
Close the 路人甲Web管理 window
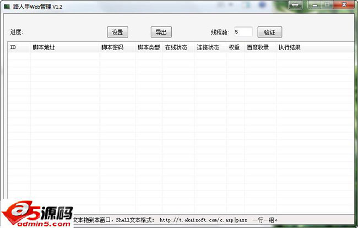coord(344,5)
